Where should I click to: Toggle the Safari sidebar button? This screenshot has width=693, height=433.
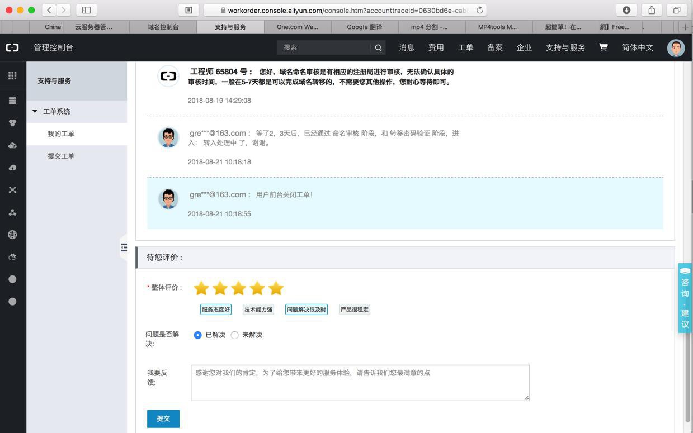[87, 10]
